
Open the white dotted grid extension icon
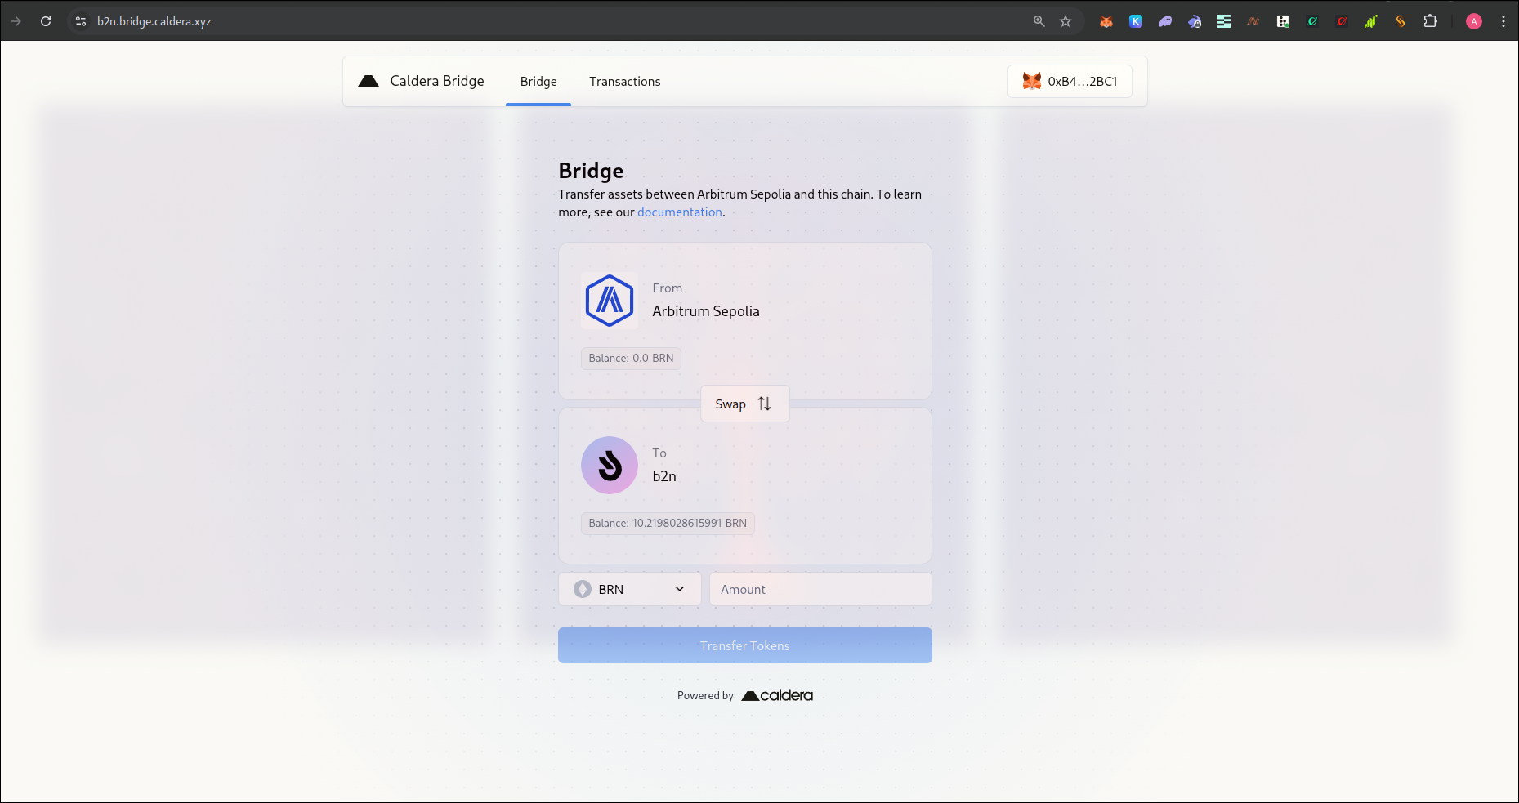(1283, 22)
